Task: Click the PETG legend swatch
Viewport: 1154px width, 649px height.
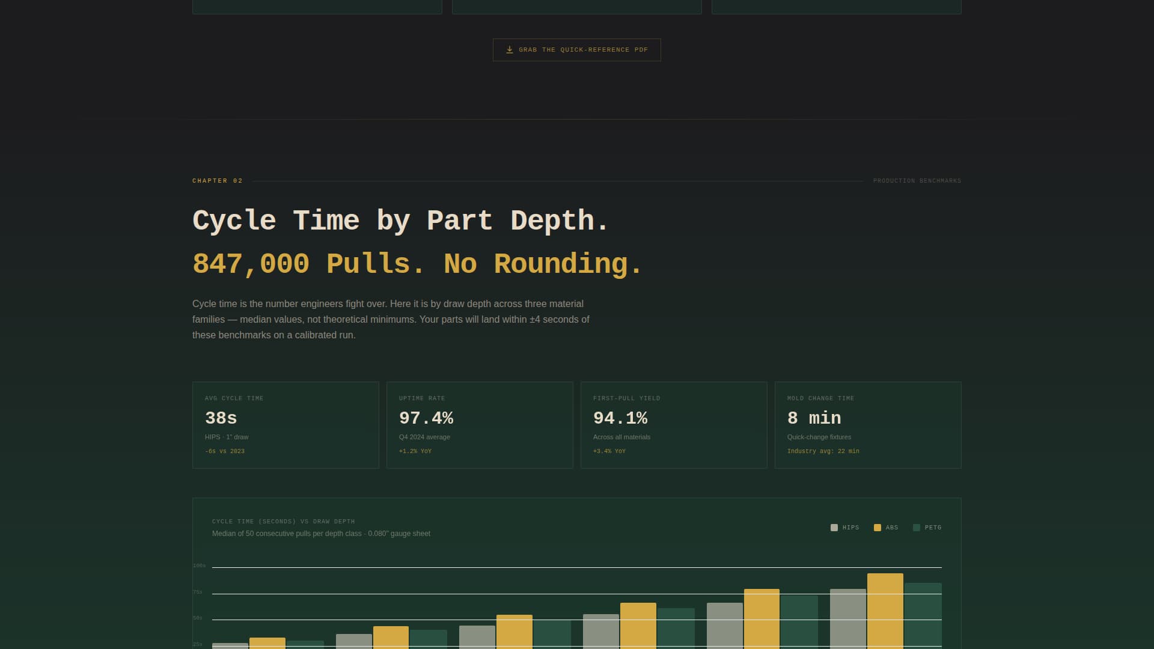Action: (x=916, y=528)
